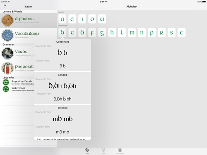Open the Vocabulary title text
Screen dimensions: 207x155
click(x=27, y=33)
